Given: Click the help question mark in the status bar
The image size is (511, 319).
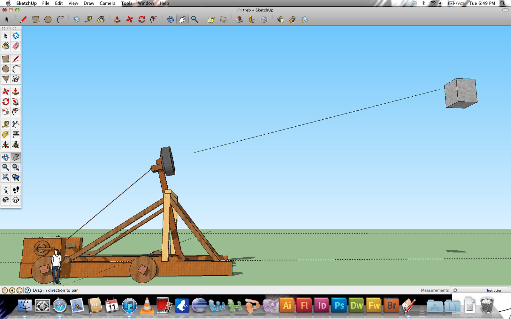Looking at the screenshot, I should 27,290.
